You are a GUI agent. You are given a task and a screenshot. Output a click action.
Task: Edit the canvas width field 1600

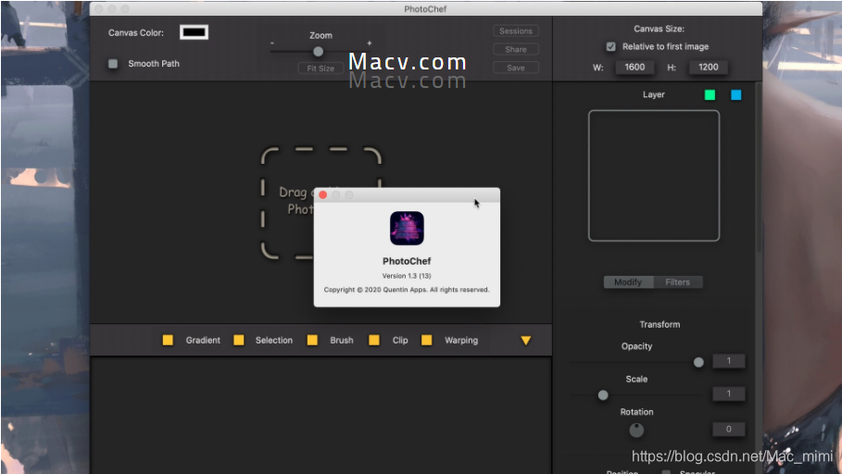pyautogui.click(x=635, y=67)
